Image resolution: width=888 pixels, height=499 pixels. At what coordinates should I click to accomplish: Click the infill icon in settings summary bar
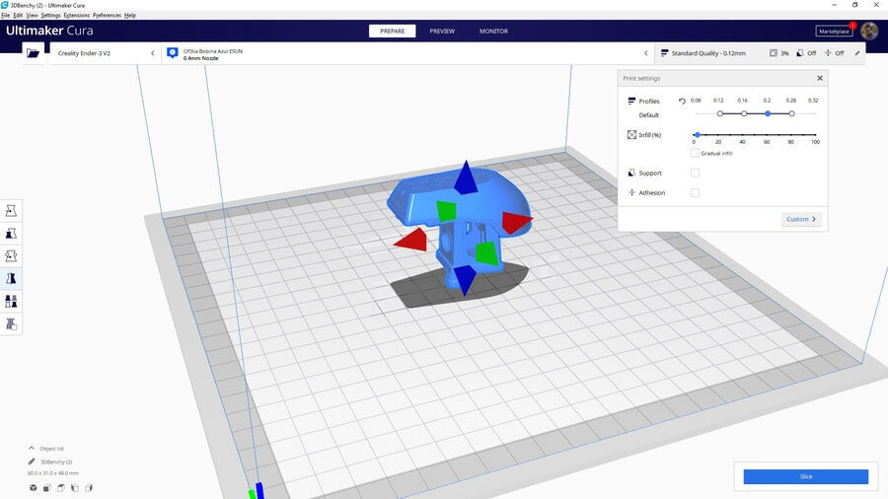coord(773,53)
